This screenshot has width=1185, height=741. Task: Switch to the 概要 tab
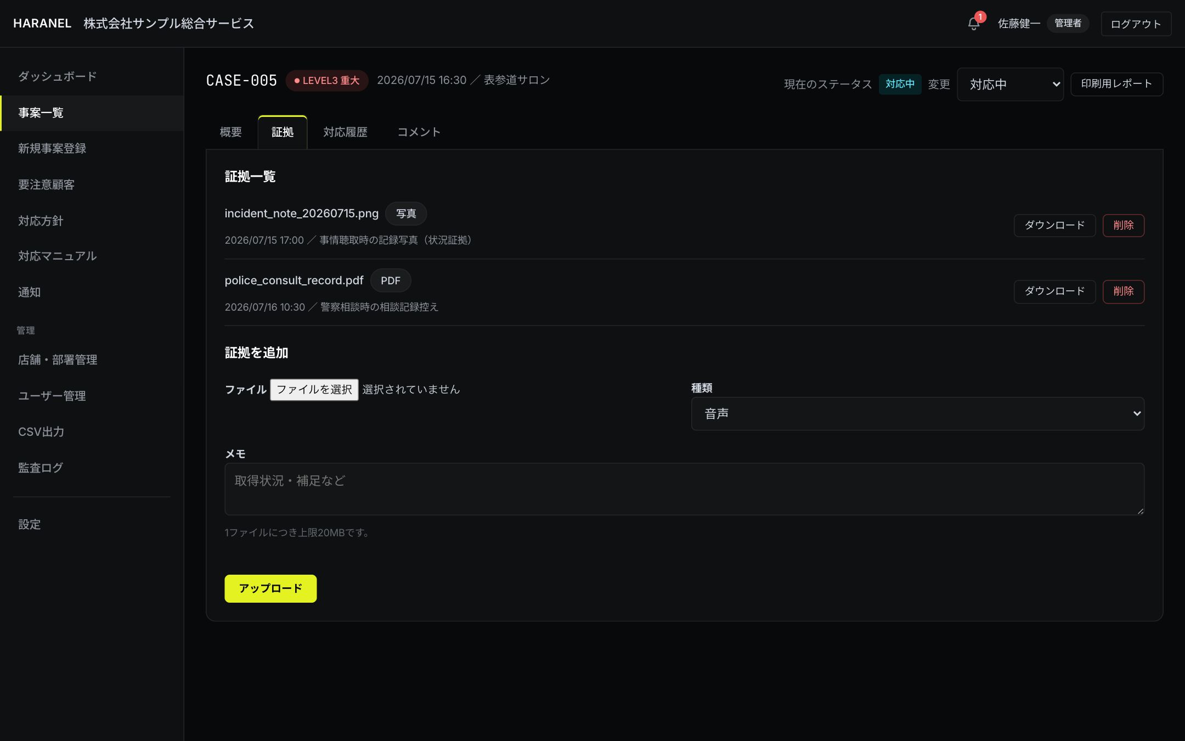[231, 132]
